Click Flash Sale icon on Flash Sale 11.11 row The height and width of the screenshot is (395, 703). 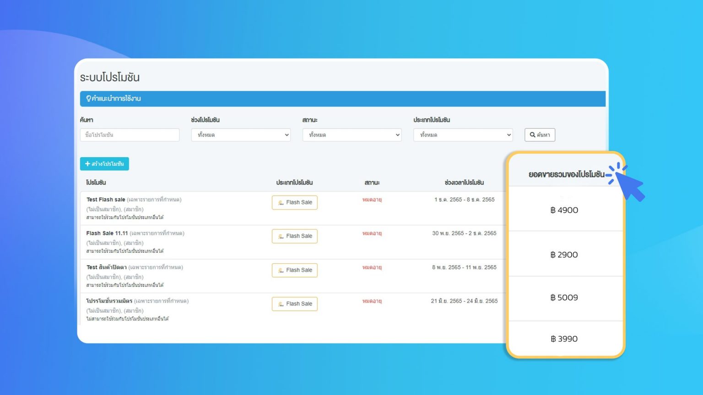pos(281,236)
